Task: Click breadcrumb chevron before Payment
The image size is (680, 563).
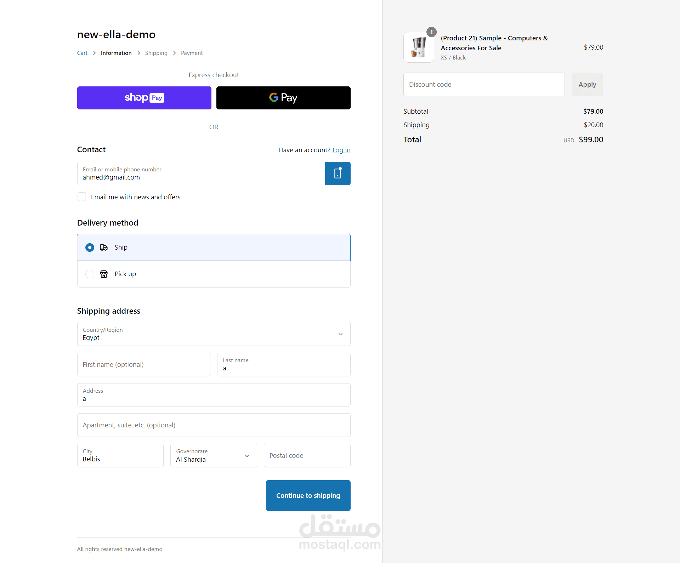Action: coord(174,53)
